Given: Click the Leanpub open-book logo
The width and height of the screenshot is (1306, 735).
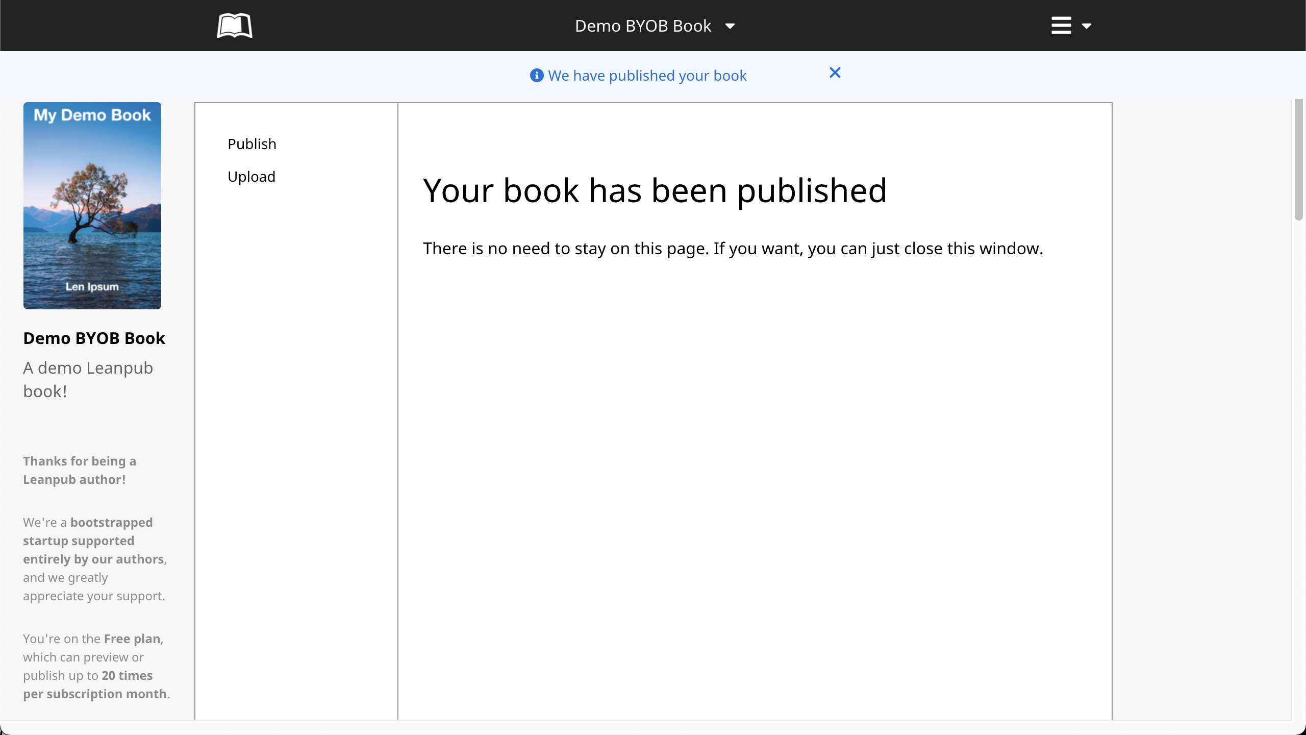Looking at the screenshot, I should coord(234,26).
